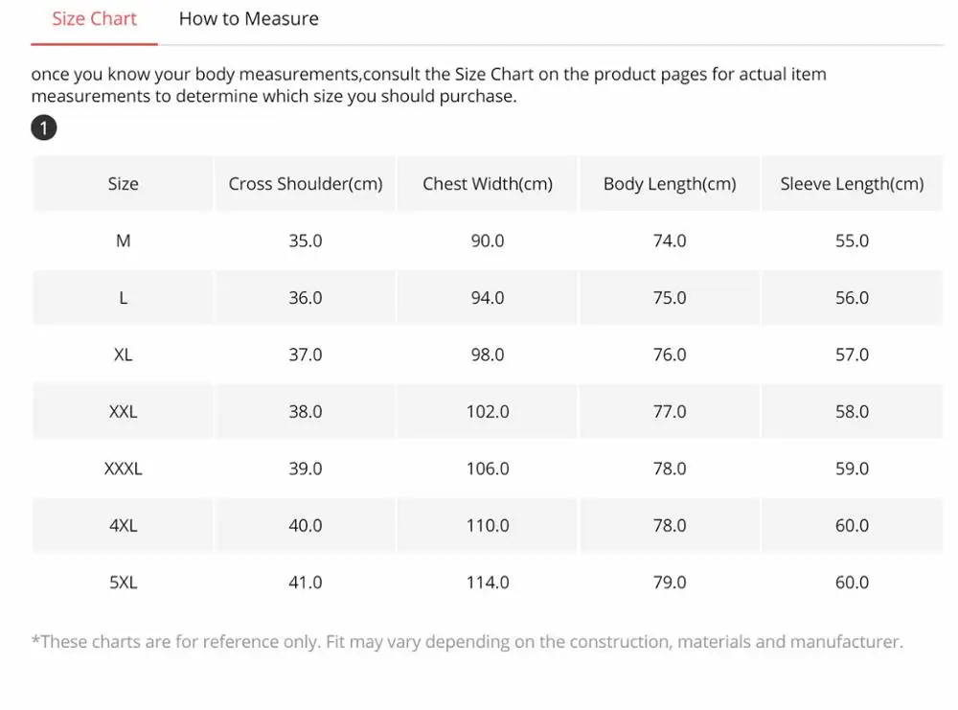Image resolution: width=958 pixels, height=710 pixels.
Task: Click the Body Length(cm) column header
Action: 670,184
